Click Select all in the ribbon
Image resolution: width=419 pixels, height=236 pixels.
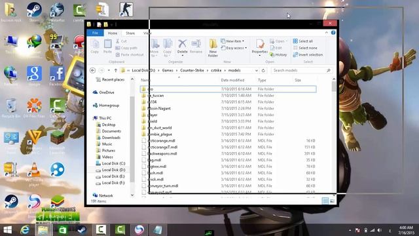[302, 41]
